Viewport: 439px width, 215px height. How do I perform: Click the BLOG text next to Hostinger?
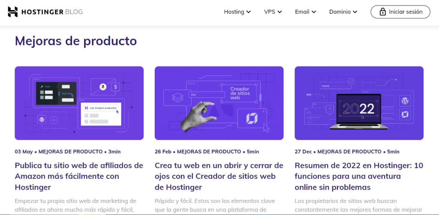pos(74,12)
